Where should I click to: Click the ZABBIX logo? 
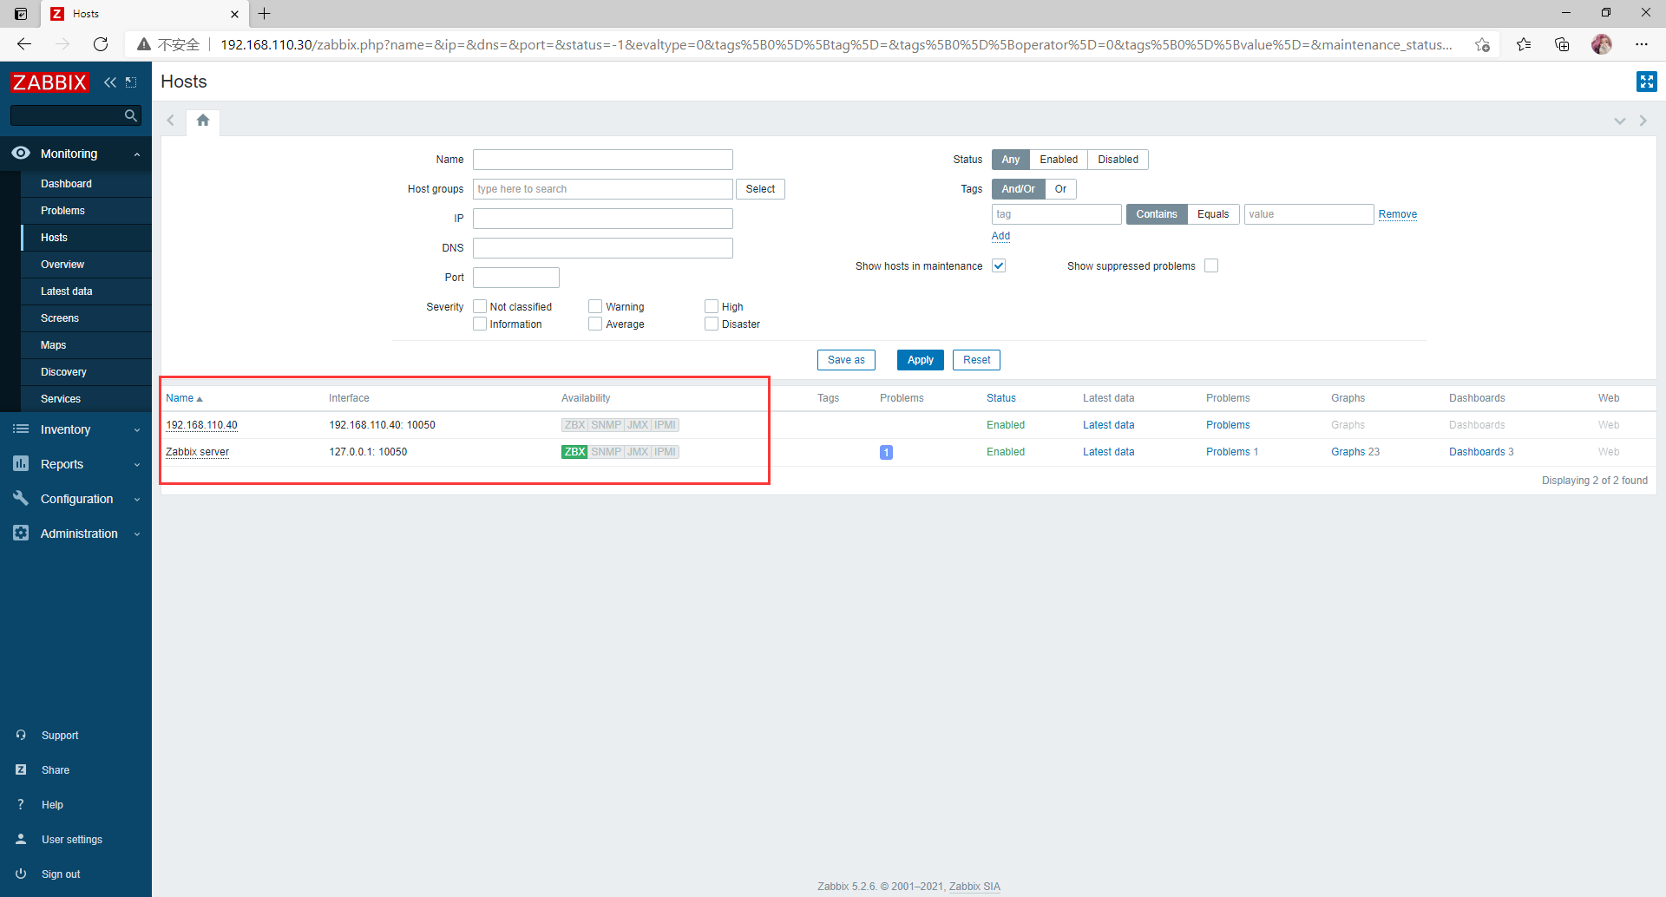(x=49, y=82)
